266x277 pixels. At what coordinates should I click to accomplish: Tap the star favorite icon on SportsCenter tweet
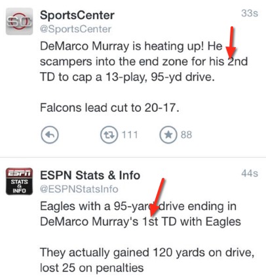168,135
